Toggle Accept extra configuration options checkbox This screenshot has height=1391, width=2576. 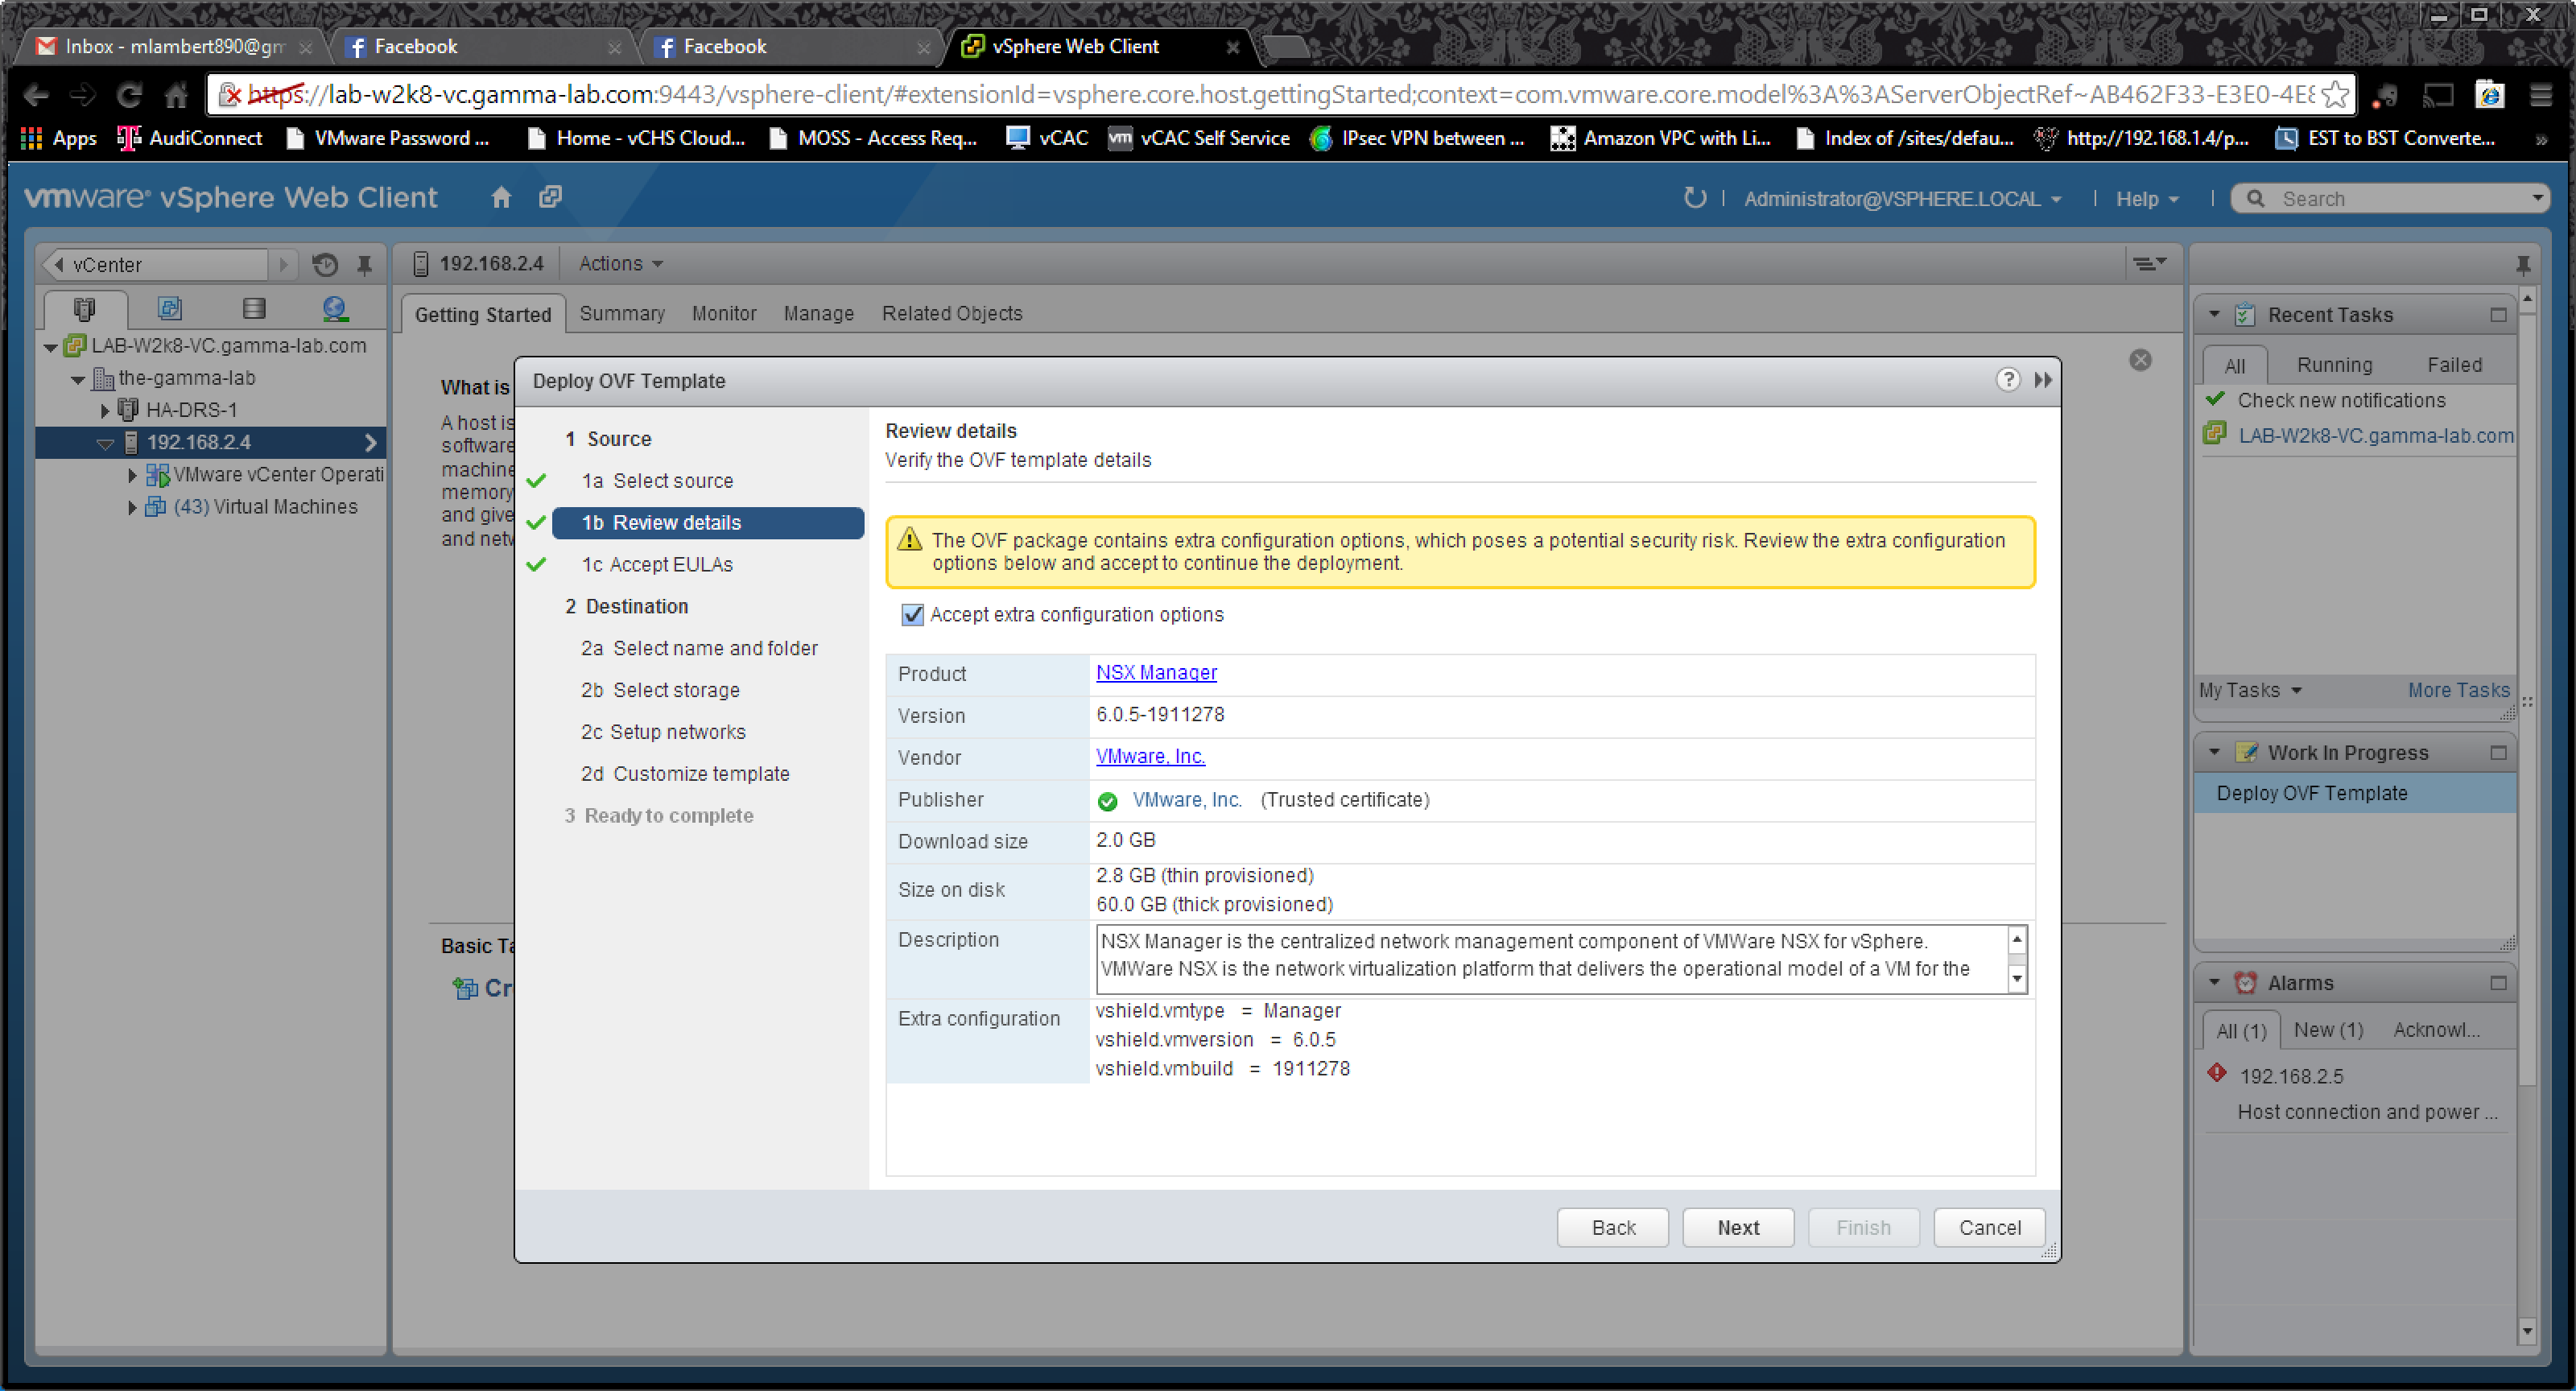click(912, 615)
